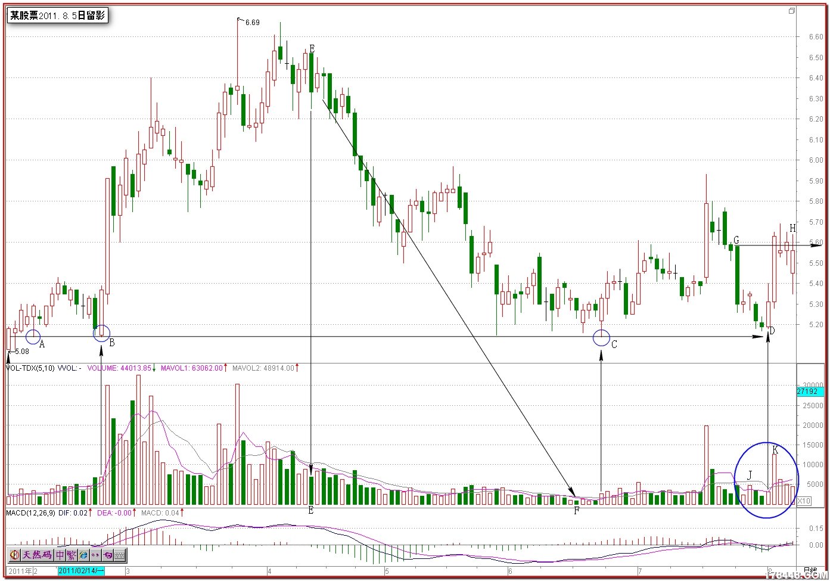The image size is (830, 581).
Task: Click the MAVOL1: 63062.00 value
Action: point(191,368)
